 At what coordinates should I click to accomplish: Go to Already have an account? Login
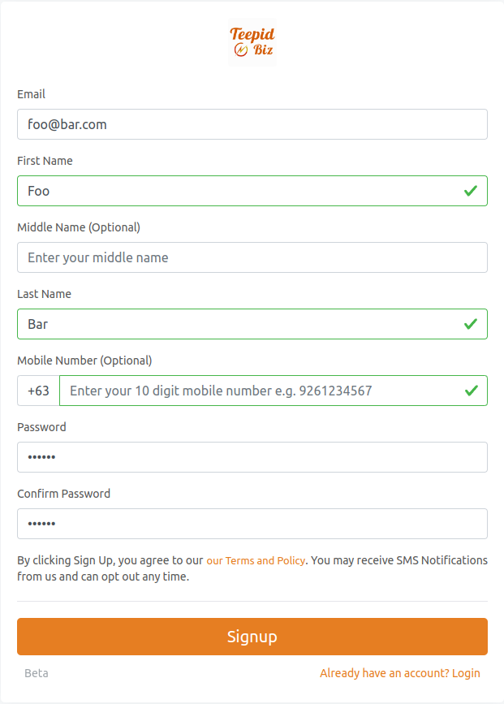click(x=399, y=673)
